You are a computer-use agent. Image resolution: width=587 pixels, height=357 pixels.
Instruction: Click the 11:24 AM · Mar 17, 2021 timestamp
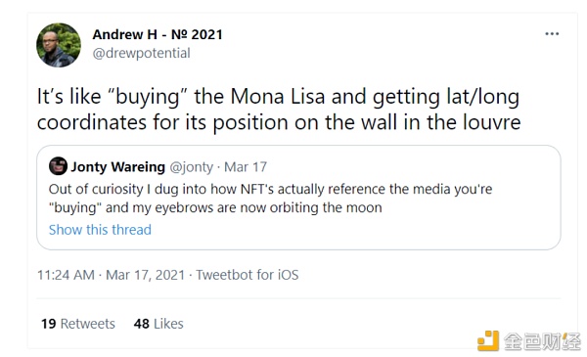click(x=111, y=275)
